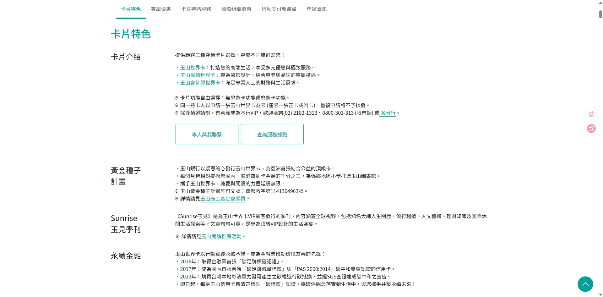View the 行動支付新體驗 tab
The width and height of the screenshot is (603, 297).
pos(279,9)
